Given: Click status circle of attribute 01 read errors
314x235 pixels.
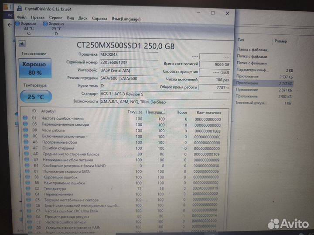Looking at the screenshot, I should [25, 118].
